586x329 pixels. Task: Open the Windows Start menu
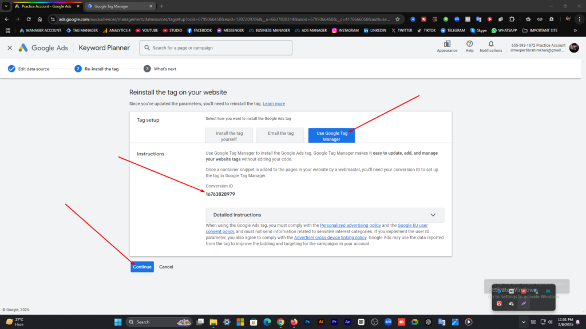pyautogui.click(x=118, y=322)
